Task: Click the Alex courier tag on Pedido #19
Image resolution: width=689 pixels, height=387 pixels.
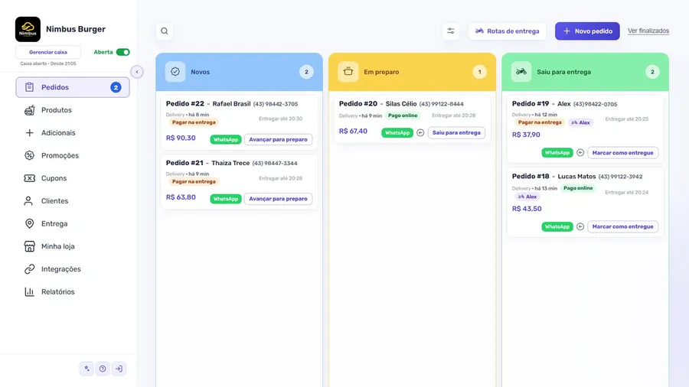Action: pyautogui.click(x=580, y=122)
